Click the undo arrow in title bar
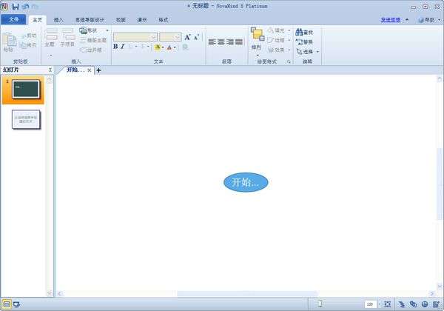444x311 pixels. click(x=25, y=6)
